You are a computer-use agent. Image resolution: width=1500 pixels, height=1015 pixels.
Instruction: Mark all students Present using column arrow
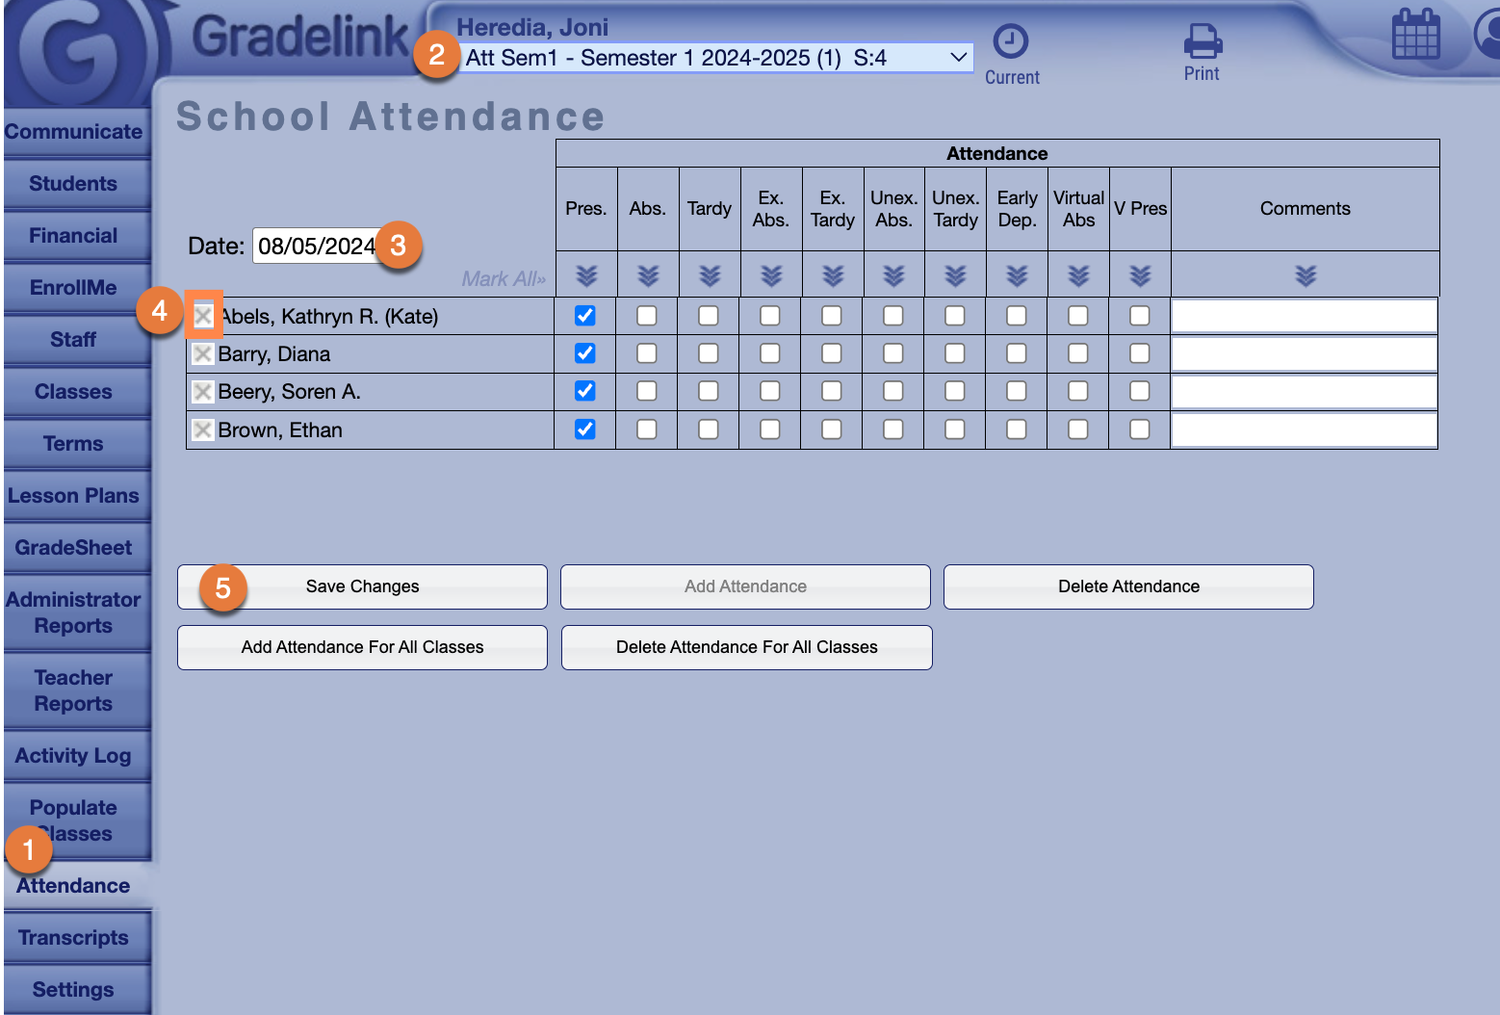(586, 276)
